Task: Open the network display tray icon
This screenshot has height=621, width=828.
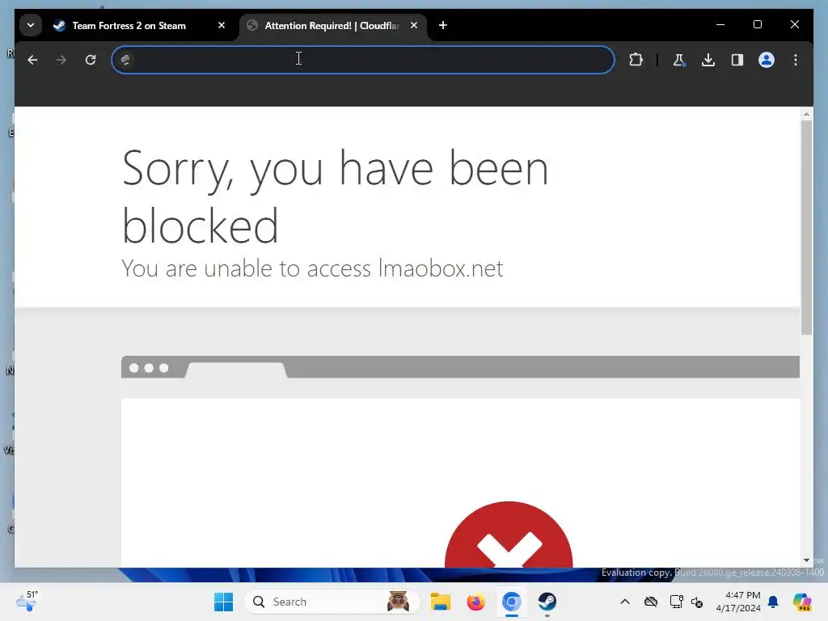Action: tap(677, 602)
